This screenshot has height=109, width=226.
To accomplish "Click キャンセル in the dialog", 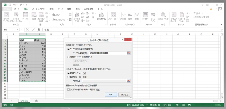I will coord(124,95).
